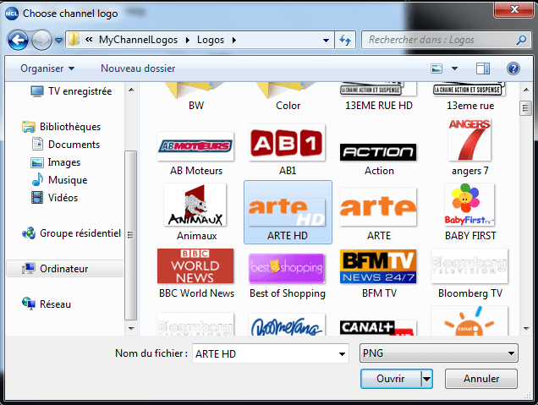Select Logos in the breadcrumb path
Viewport: 538px width, 405px height.
point(211,40)
